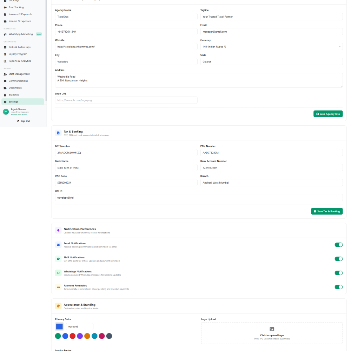Screen dimensions: 351x351
Task: Click Save Tax & Banking button
Action: coord(327,211)
